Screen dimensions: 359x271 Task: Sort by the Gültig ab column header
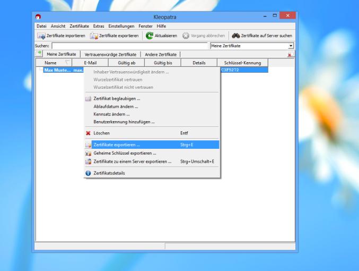coord(126,63)
